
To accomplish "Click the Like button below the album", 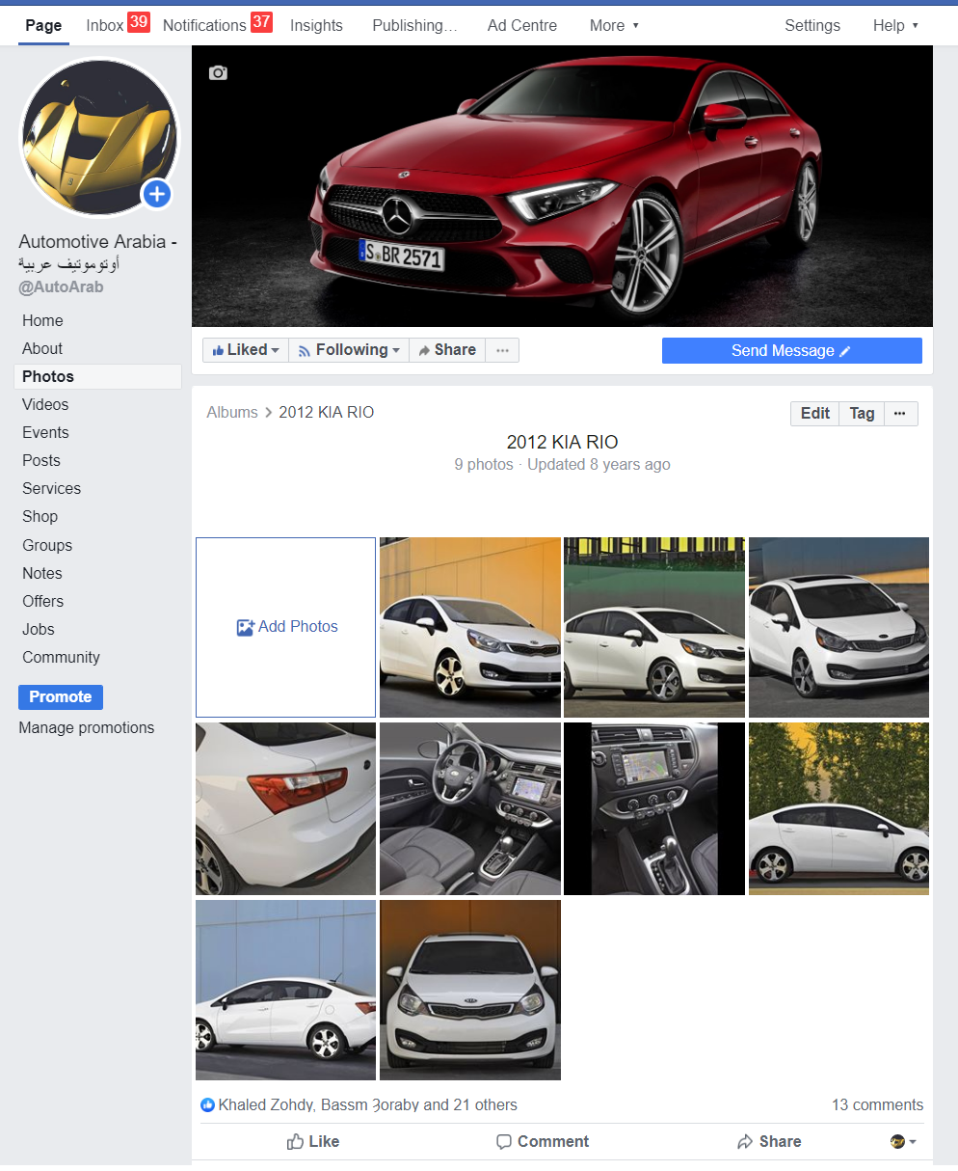I will tap(313, 1141).
